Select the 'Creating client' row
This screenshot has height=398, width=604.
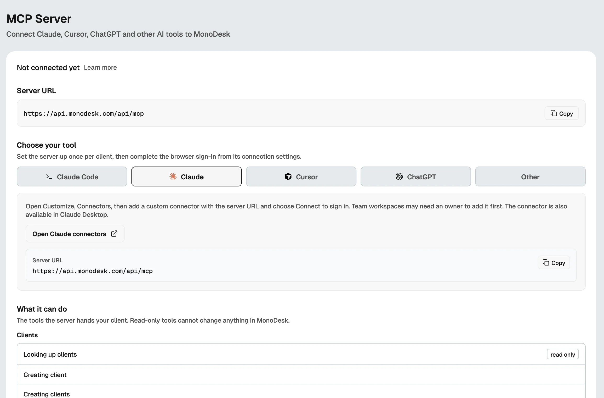point(301,375)
